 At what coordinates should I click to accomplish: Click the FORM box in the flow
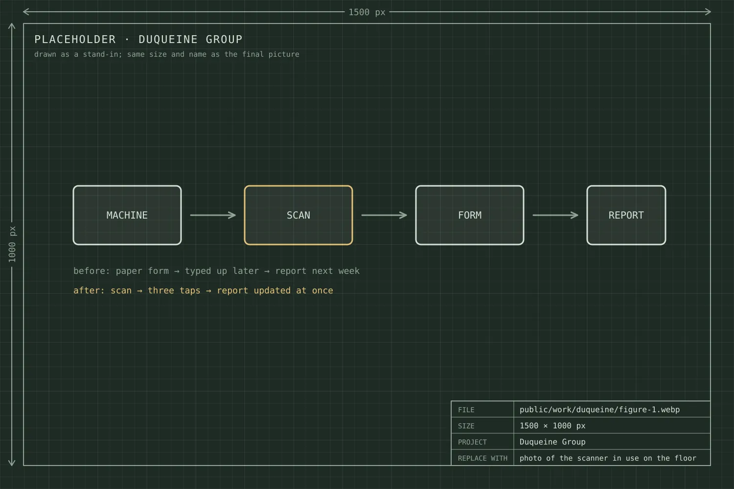pos(470,215)
